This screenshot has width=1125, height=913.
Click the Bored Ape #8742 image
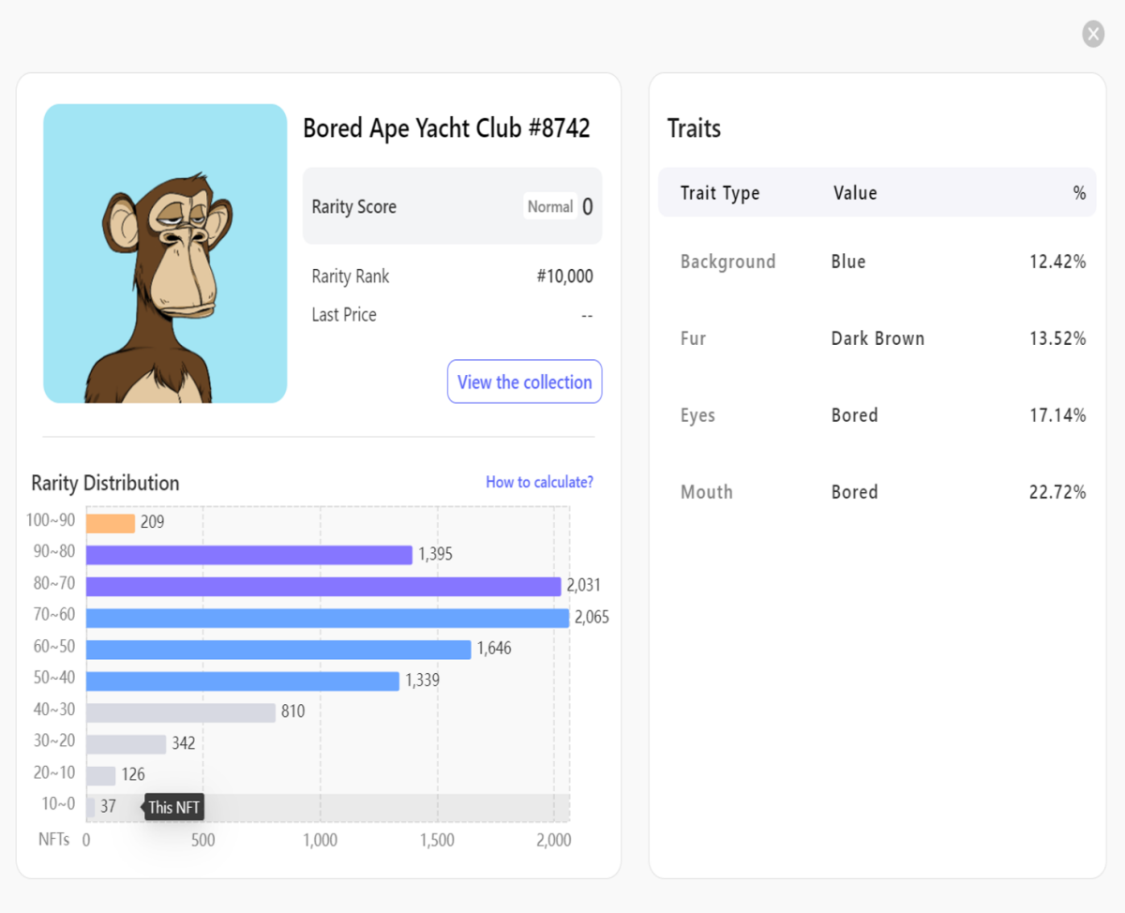click(165, 253)
